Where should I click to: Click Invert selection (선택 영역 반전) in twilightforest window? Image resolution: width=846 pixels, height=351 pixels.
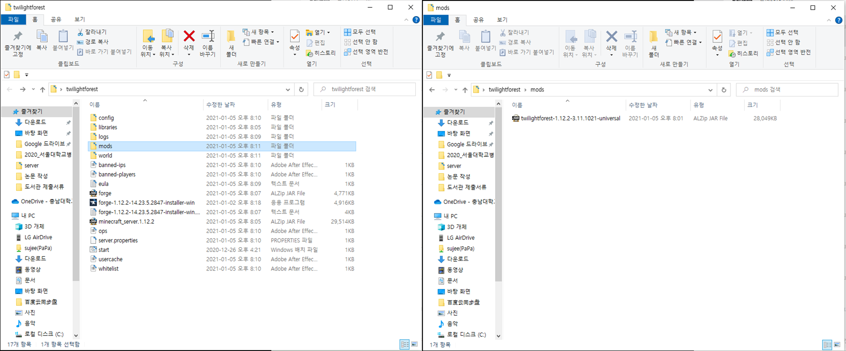(366, 52)
